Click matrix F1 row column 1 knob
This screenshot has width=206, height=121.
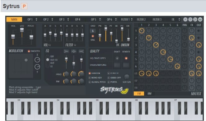(141, 74)
